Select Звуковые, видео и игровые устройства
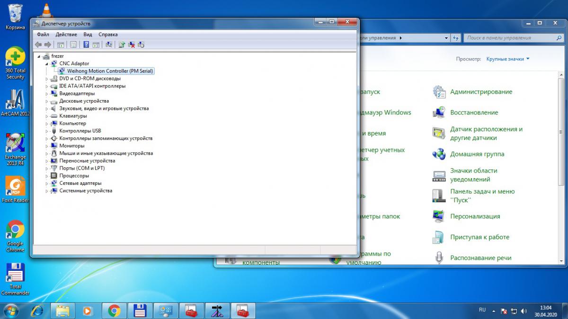Image resolution: width=568 pixels, height=319 pixels. click(x=104, y=108)
